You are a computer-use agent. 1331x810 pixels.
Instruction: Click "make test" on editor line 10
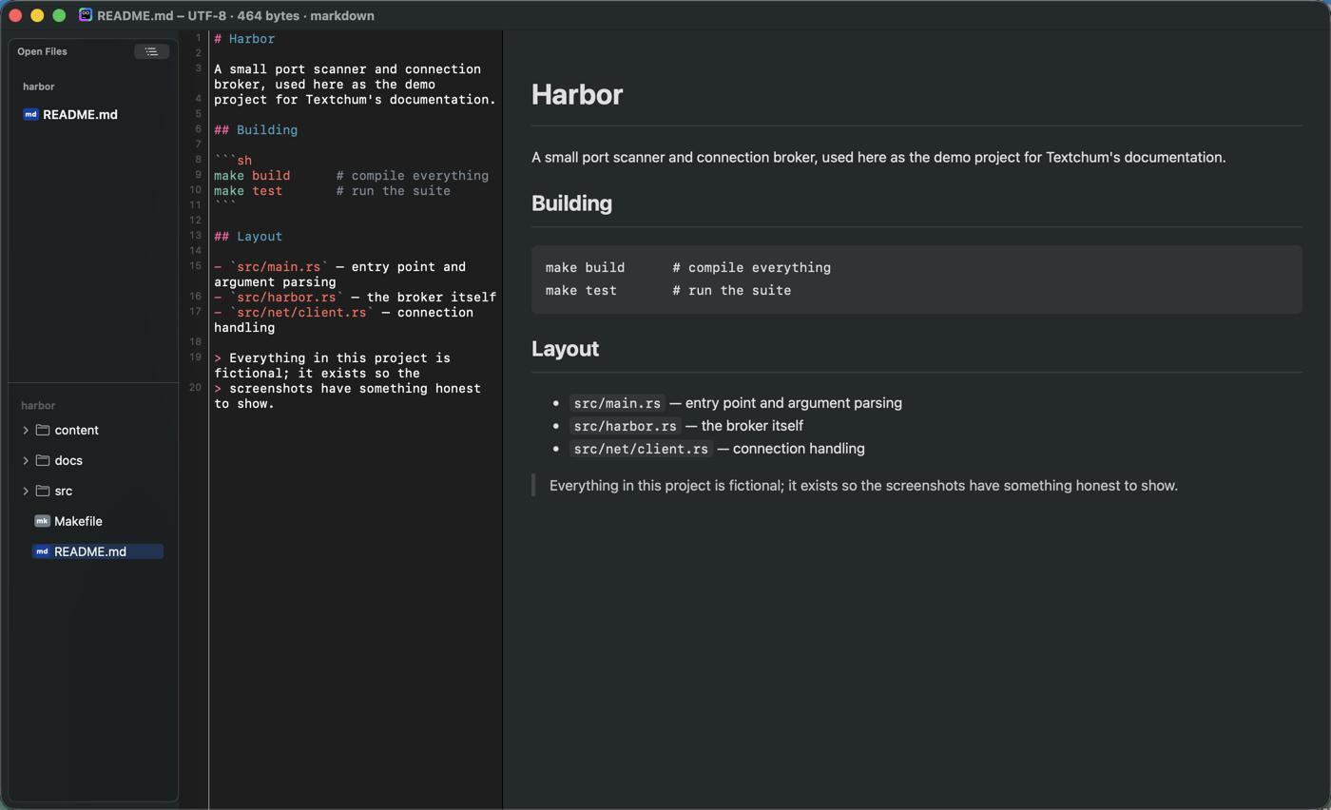[x=248, y=191]
